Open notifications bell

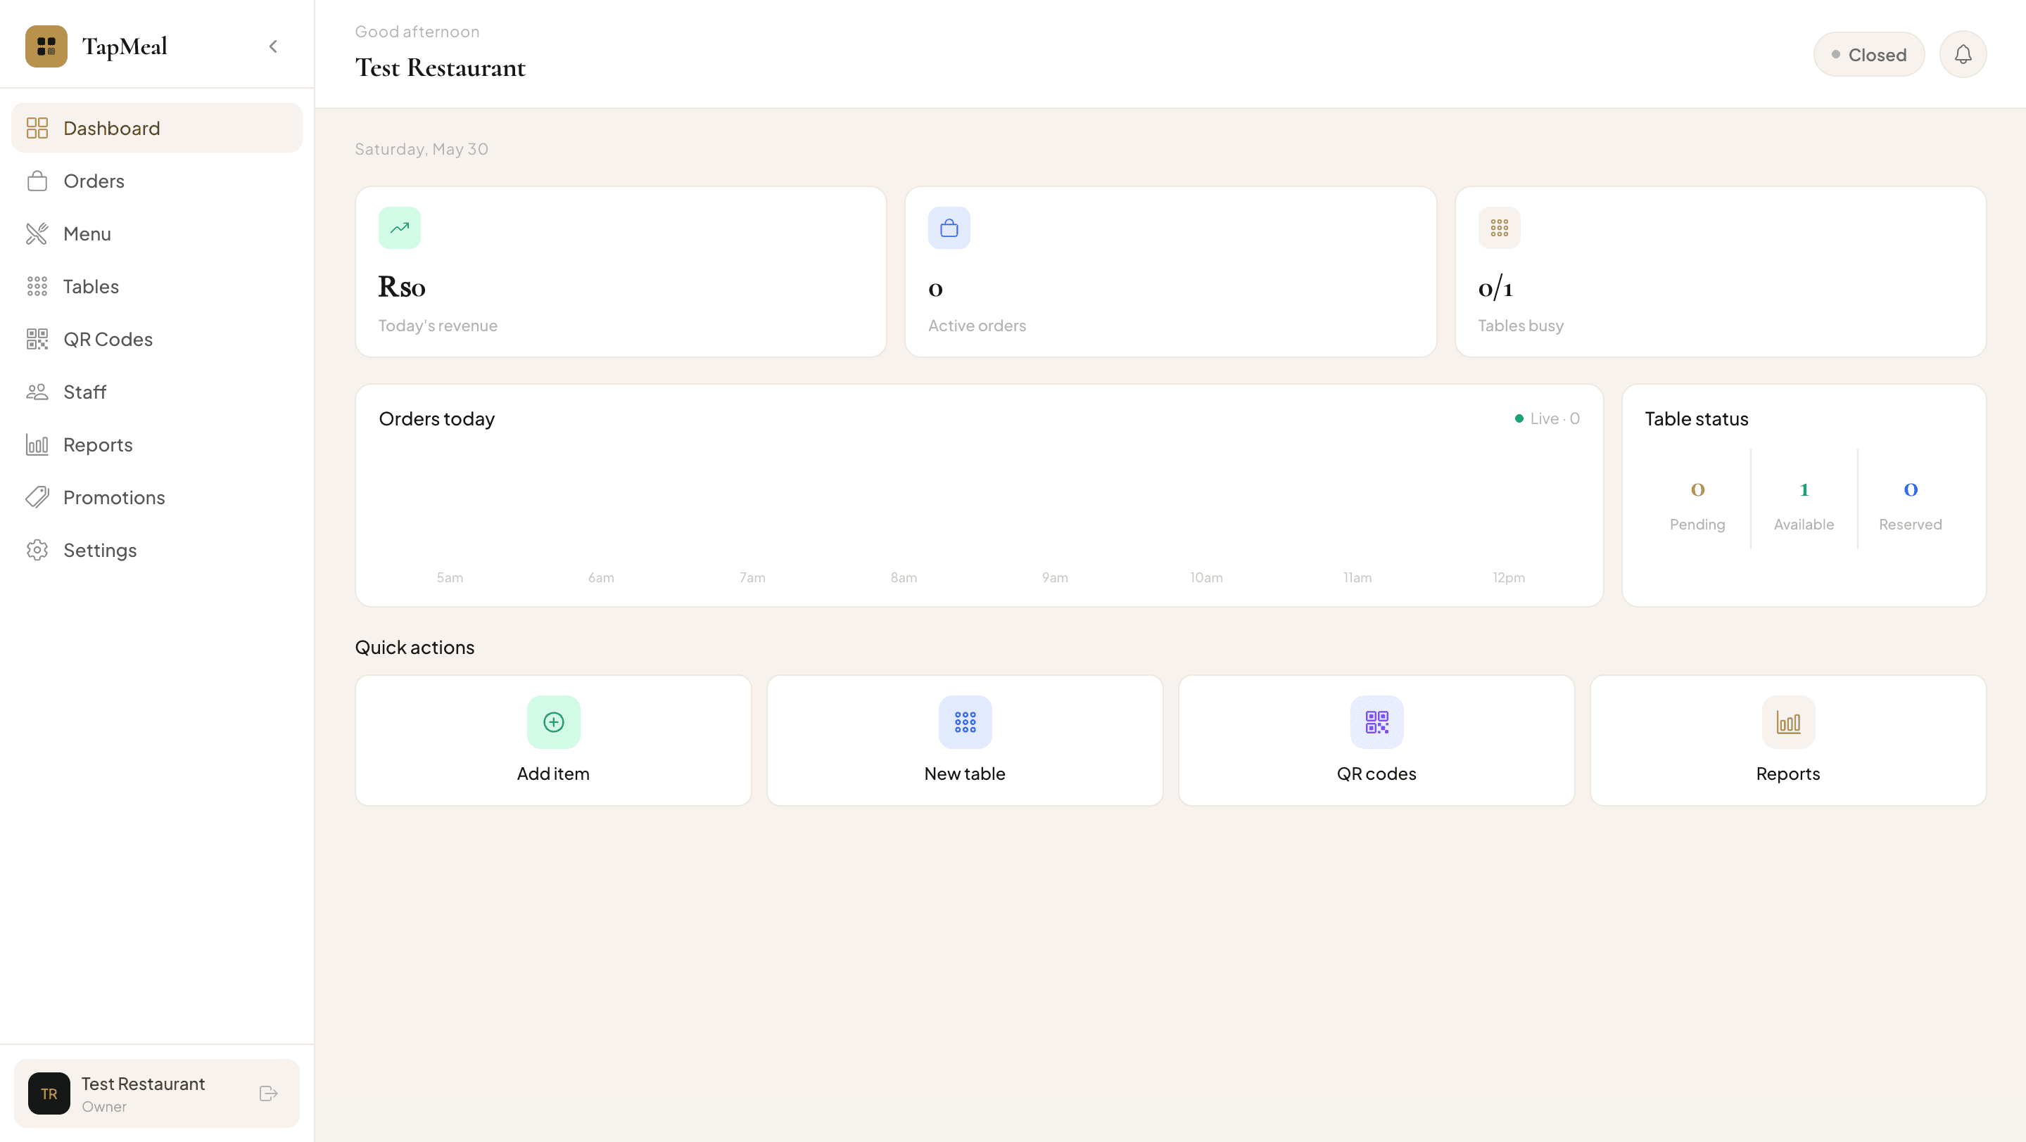point(1963,54)
